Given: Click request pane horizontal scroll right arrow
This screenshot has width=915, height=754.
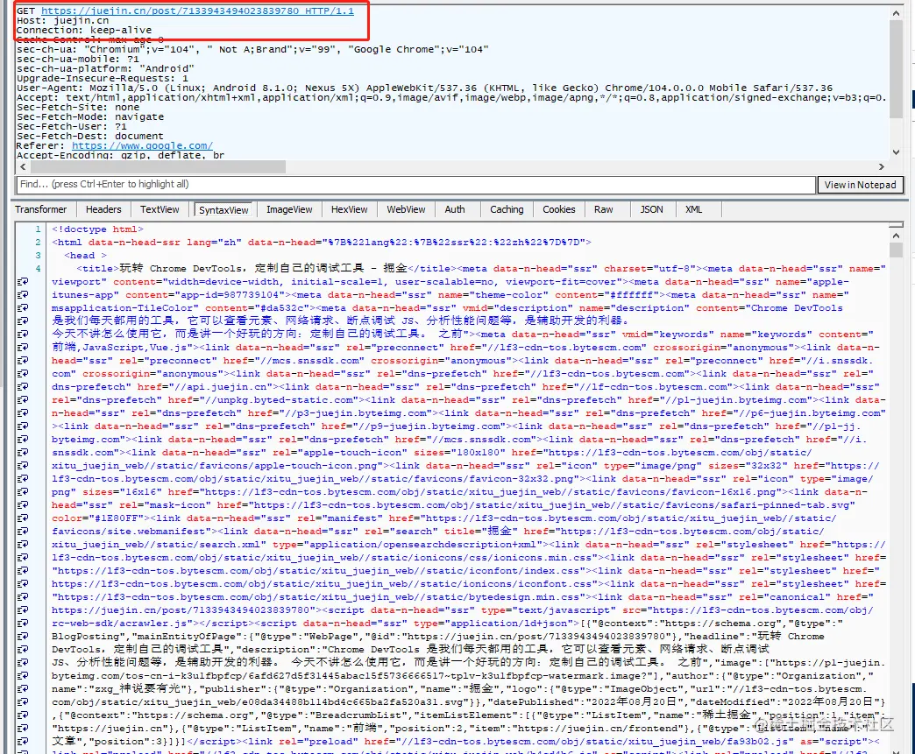Looking at the screenshot, I should (x=881, y=166).
